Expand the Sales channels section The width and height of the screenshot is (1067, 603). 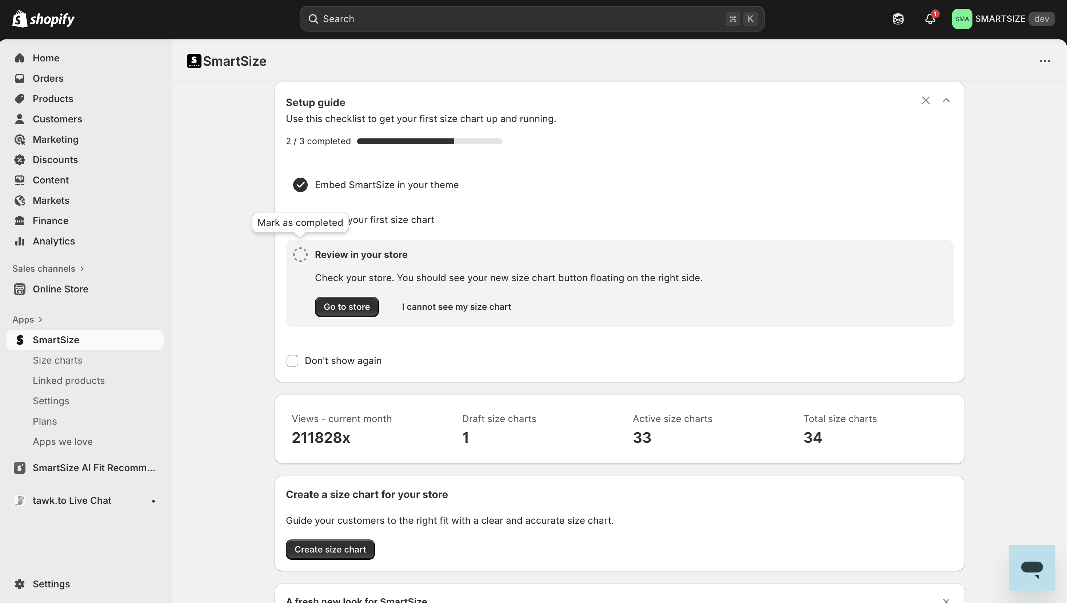(48, 269)
